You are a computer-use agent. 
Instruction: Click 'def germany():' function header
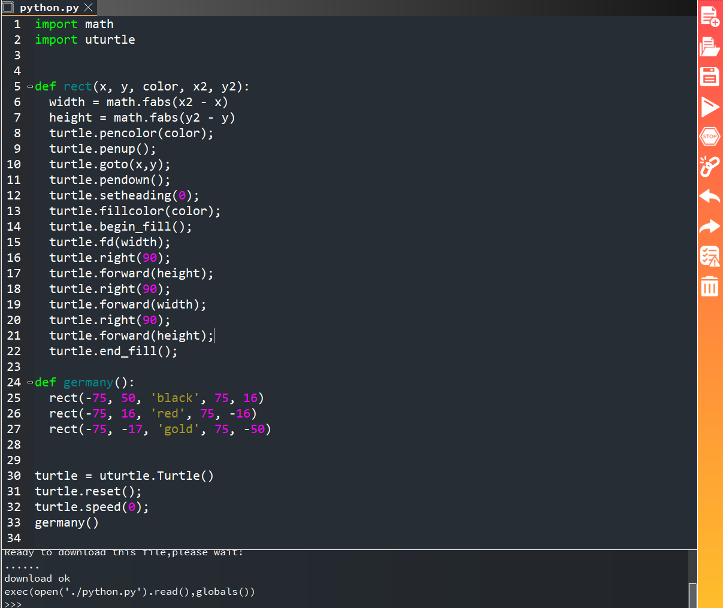pyautogui.click(x=84, y=383)
